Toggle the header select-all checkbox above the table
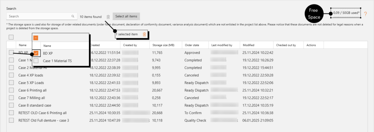Image resolution: width=374 pixels, height=132 pixels. pos(11,37)
